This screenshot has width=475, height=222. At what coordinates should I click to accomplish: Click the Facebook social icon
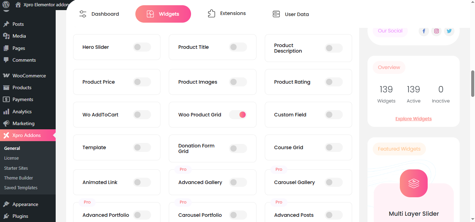pyautogui.click(x=423, y=31)
